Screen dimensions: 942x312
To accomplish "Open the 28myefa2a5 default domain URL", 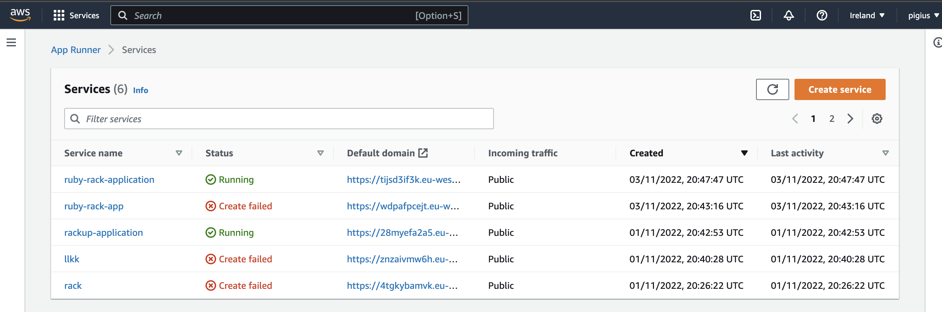I will pos(402,233).
